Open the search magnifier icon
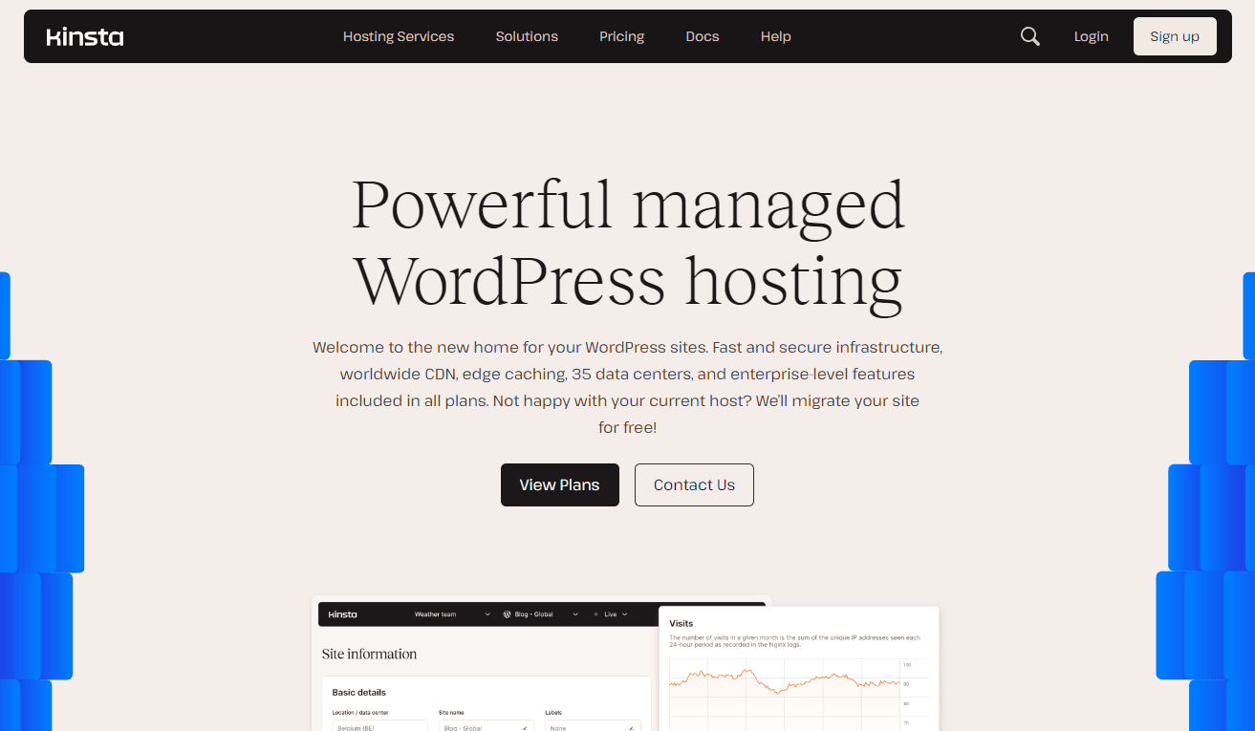1255x731 pixels. 1029,36
